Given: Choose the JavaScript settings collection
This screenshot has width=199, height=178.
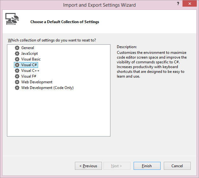Looking at the screenshot, I should click(x=30, y=54).
